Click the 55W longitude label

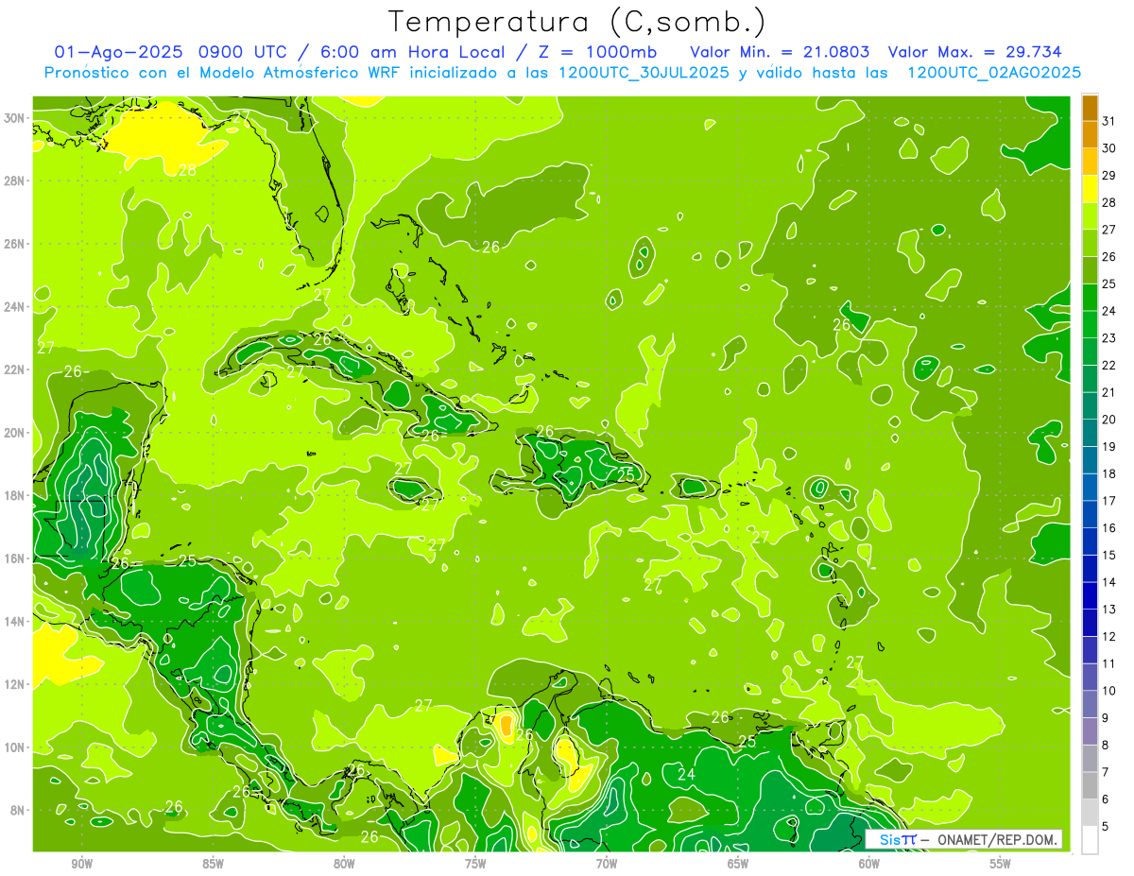pos(1000,864)
